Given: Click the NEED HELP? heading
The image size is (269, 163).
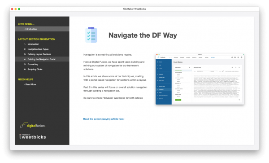Looking at the screenshot, I should (x=26, y=79).
